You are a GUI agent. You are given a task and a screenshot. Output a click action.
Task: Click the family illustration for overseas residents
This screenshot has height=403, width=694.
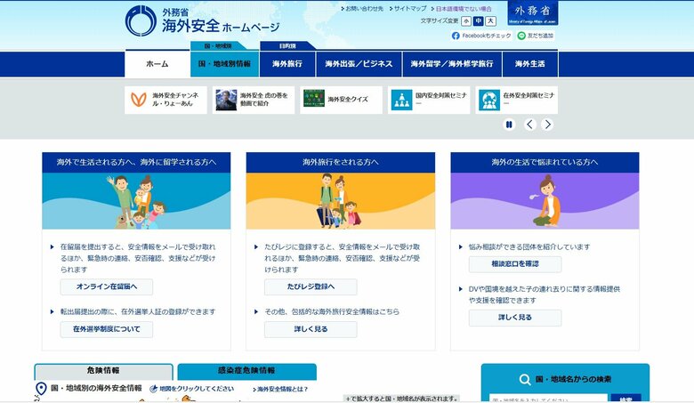pyautogui.click(x=137, y=202)
